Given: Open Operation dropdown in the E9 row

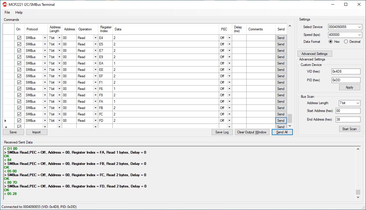Looking at the screenshot, I should coord(95,57).
